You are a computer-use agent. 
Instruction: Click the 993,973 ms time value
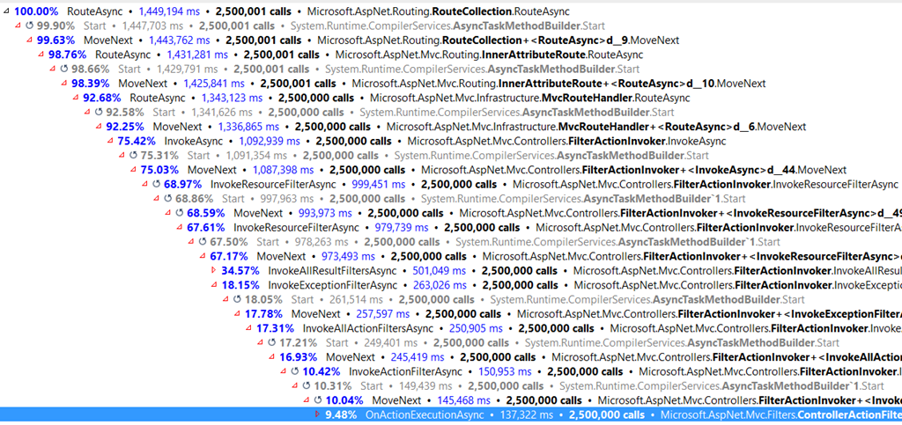coord(326,213)
